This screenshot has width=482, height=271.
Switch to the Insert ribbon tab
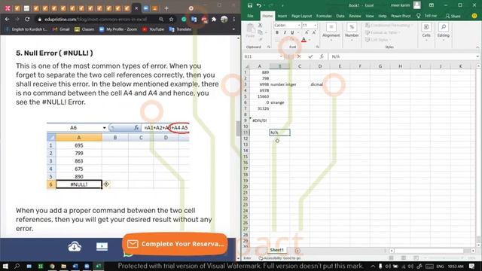(282, 16)
